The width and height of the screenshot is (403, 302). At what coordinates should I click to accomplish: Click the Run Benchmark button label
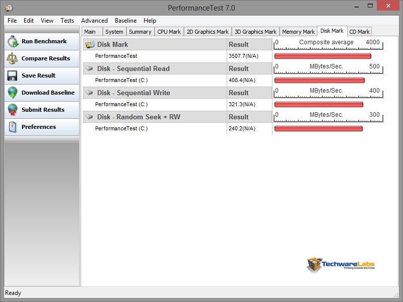(x=44, y=41)
